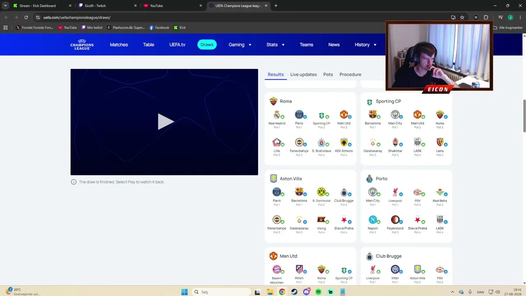The width and height of the screenshot is (526, 296).
Task: Open the Chrome profile avatar
Action: tap(510, 17)
